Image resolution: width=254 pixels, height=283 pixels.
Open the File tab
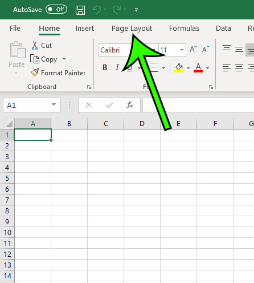tap(15, 29)
